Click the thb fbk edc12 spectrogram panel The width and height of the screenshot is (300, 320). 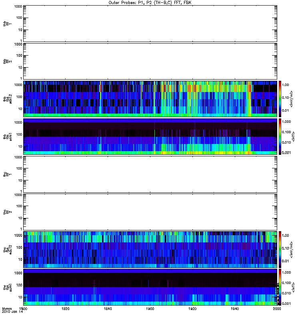150,99
